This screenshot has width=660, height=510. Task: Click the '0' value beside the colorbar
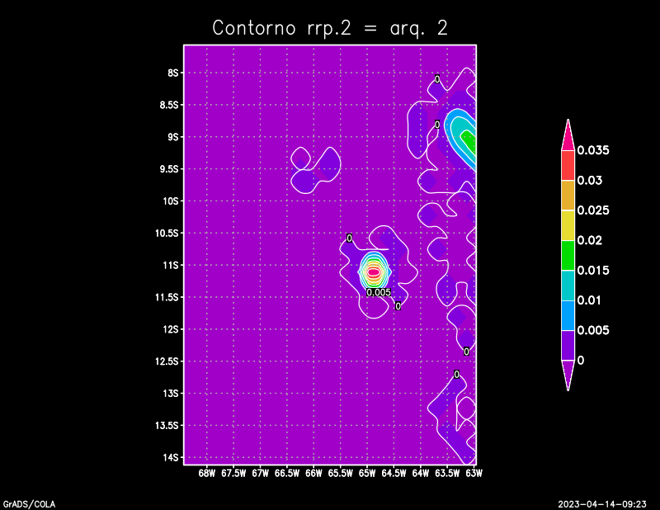click(581, 361)
